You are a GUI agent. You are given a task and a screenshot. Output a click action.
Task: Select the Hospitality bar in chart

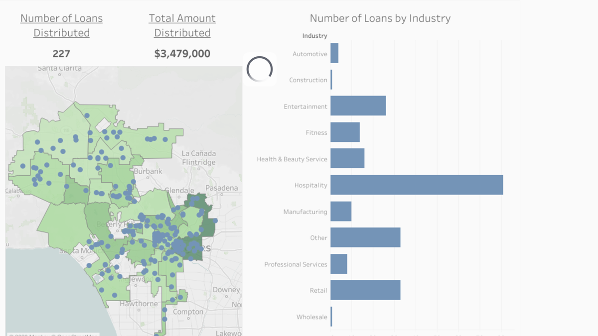(x=416, y=185)
